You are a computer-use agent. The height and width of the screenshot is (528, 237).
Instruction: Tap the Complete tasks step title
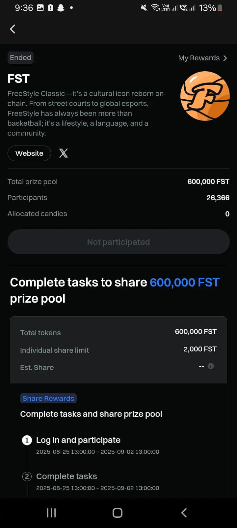click(x=66, y=477)
